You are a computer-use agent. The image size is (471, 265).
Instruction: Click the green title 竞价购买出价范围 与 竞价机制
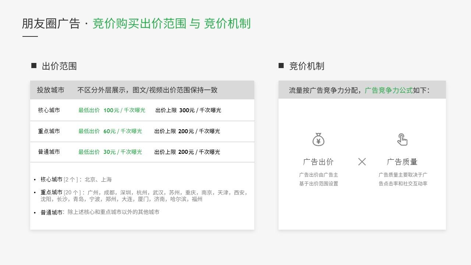pos(171,24)
